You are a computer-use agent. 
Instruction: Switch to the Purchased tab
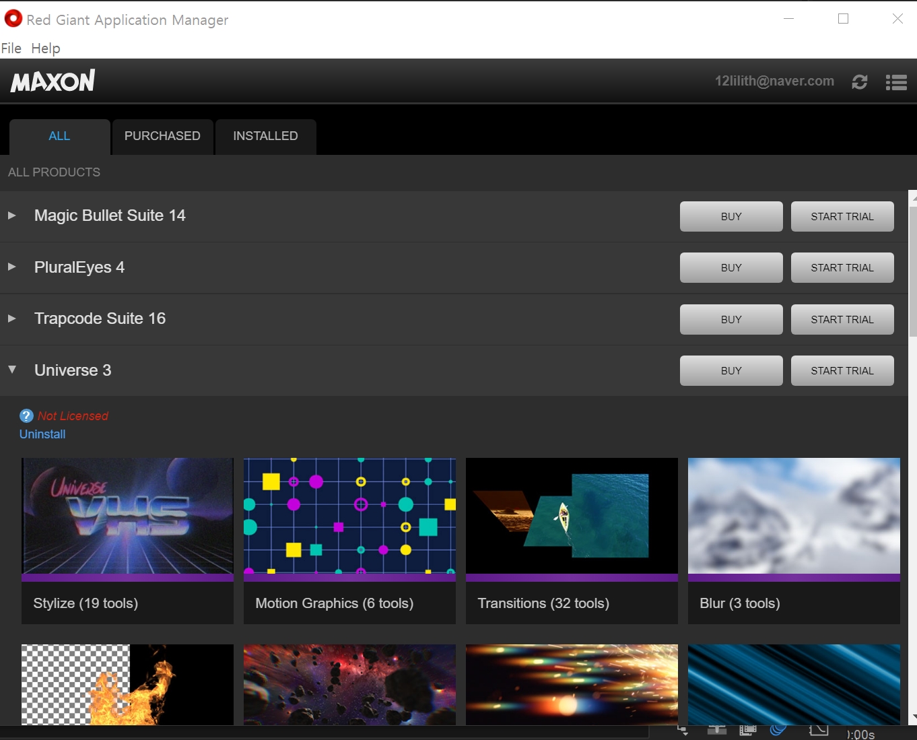[x=162, y=136]
